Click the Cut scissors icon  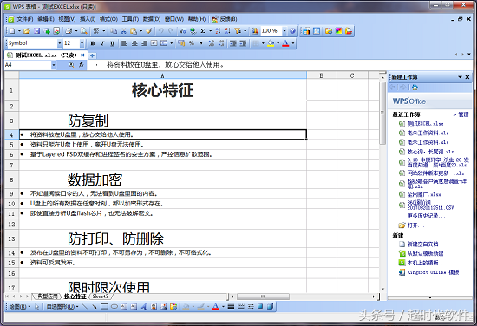[123, 30]
